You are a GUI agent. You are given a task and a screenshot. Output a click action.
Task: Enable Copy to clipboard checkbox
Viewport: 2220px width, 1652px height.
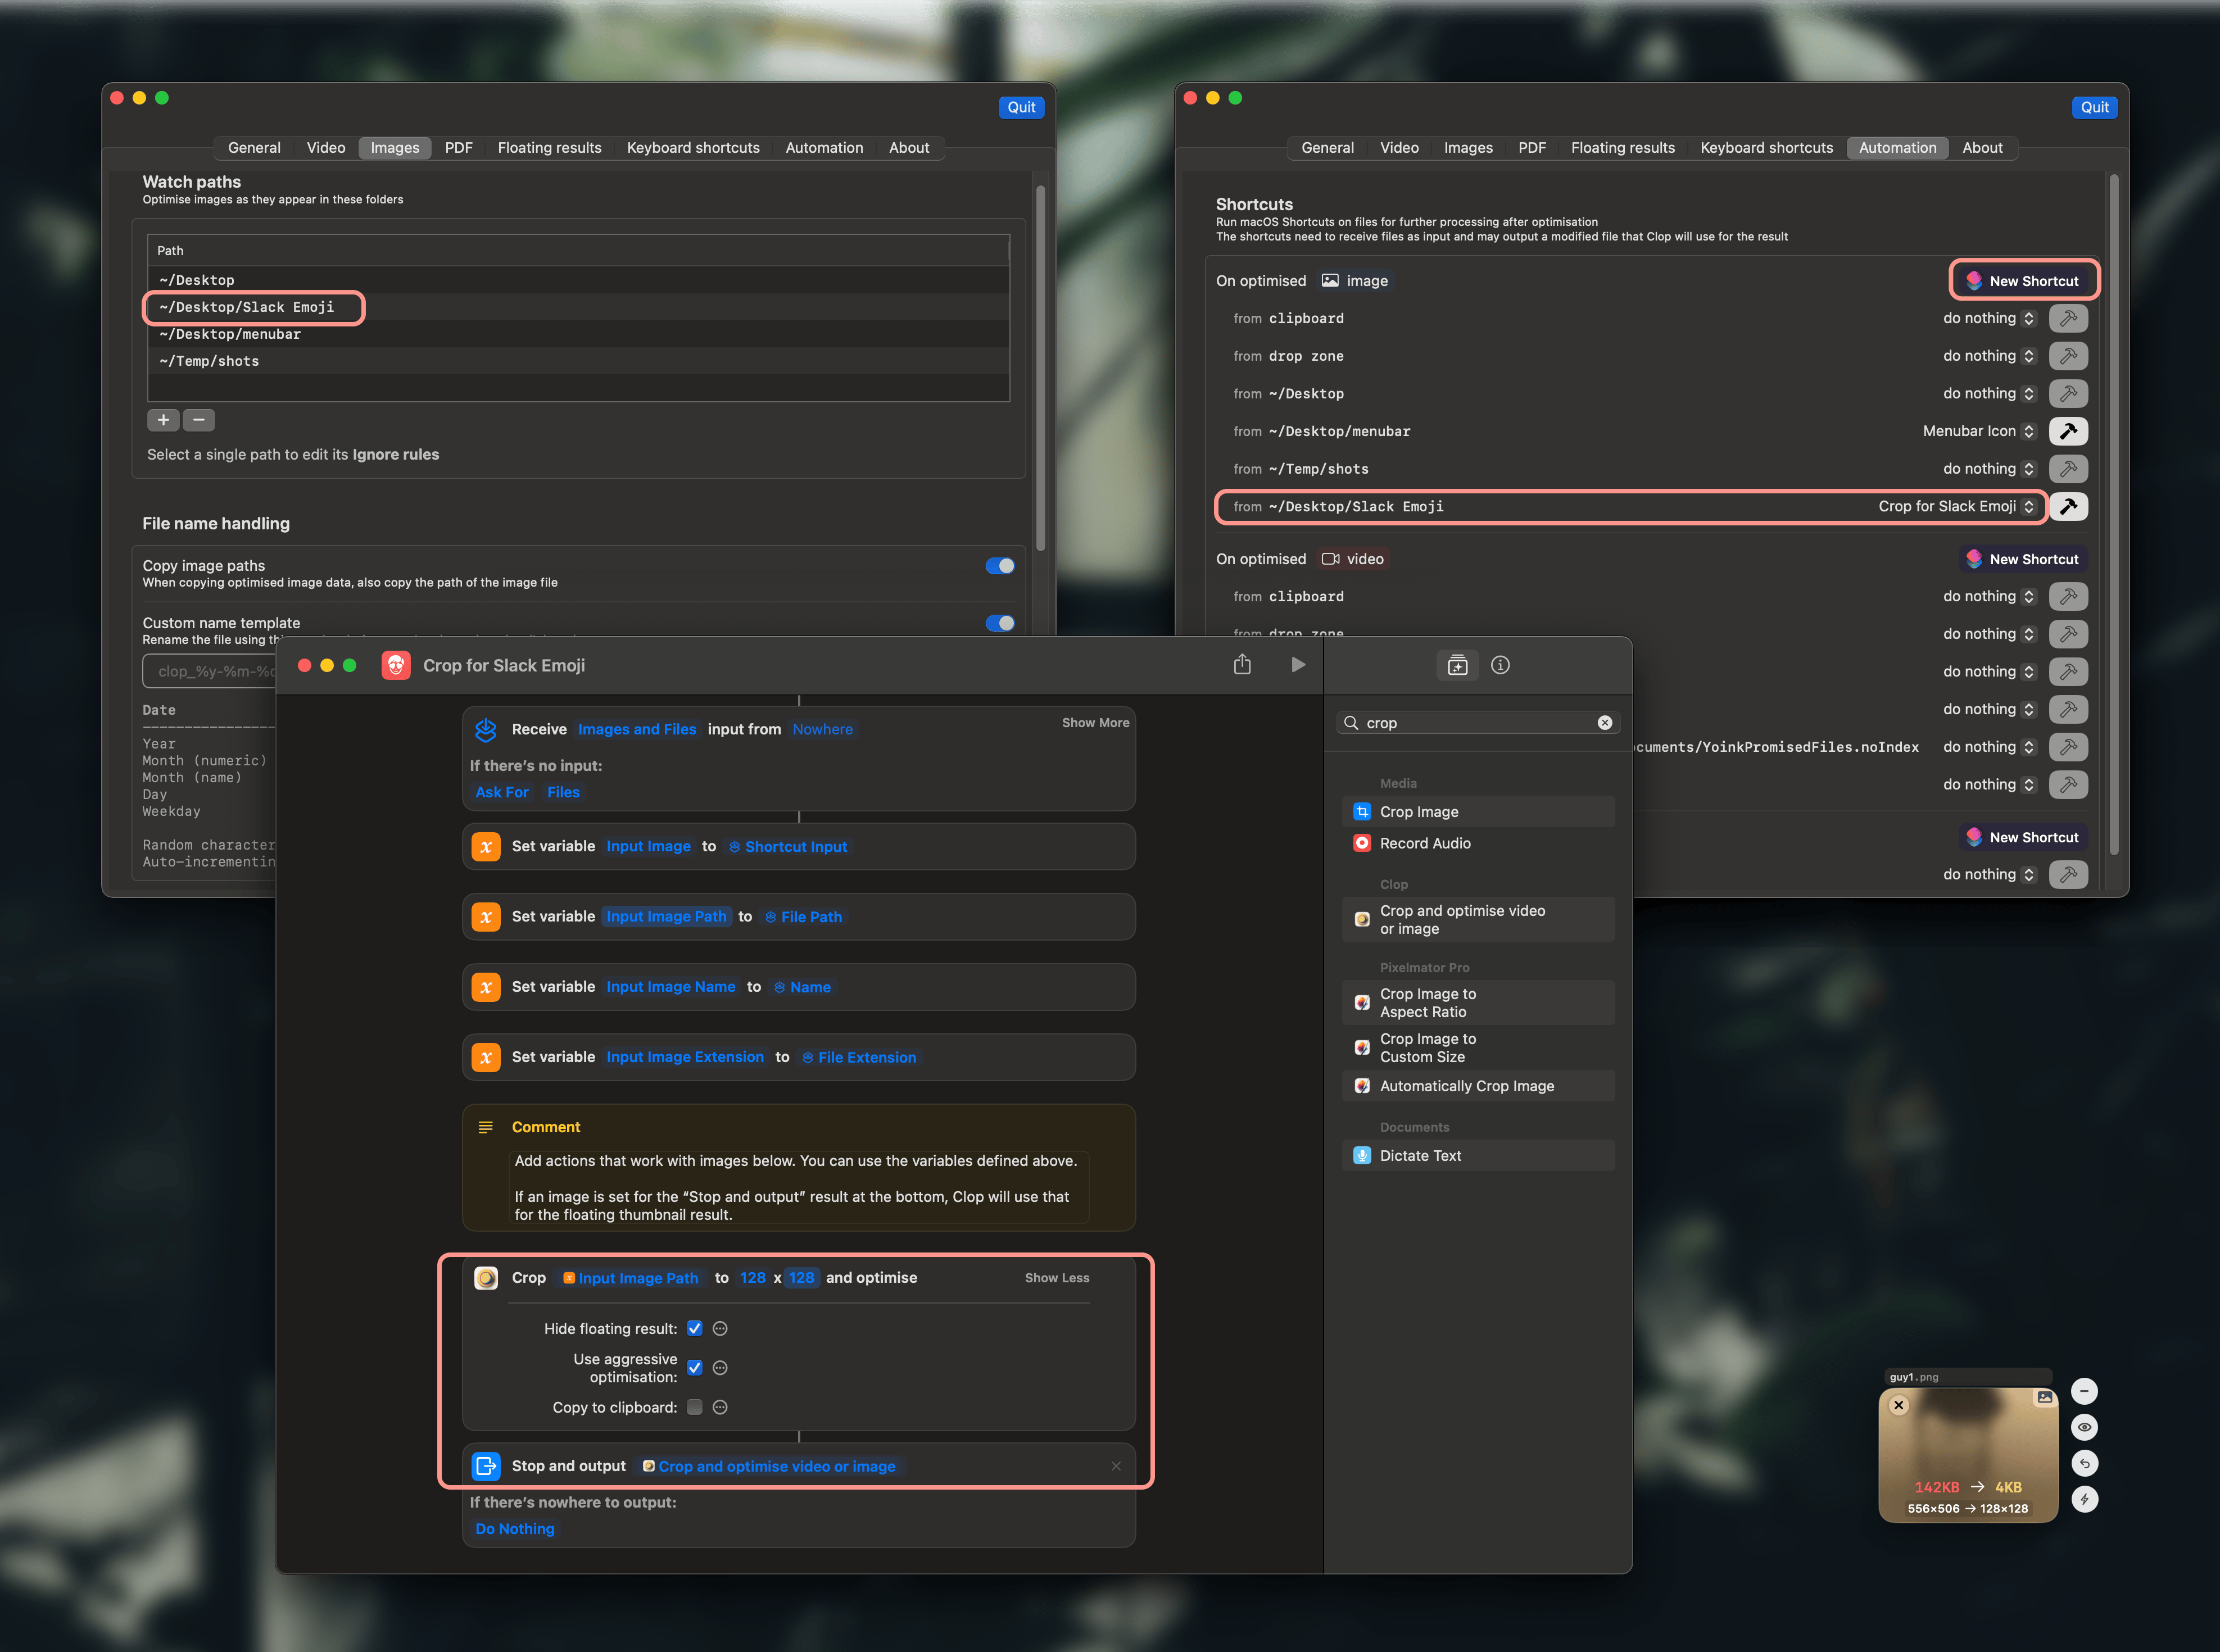pos(694,1408)
